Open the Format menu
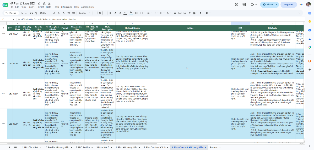 [40, 7]
